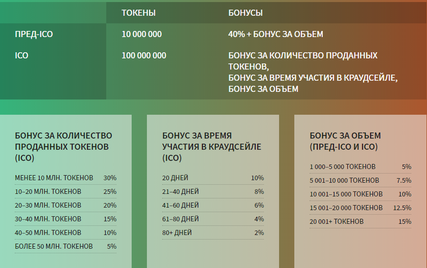Click 'БОНУС ЗА КОЛИЧЕСТВО ПРОДАННЫХ ТОКЕНОВ,' in table
The width and height of the screenshot is (427, 268).
[303, 61]
